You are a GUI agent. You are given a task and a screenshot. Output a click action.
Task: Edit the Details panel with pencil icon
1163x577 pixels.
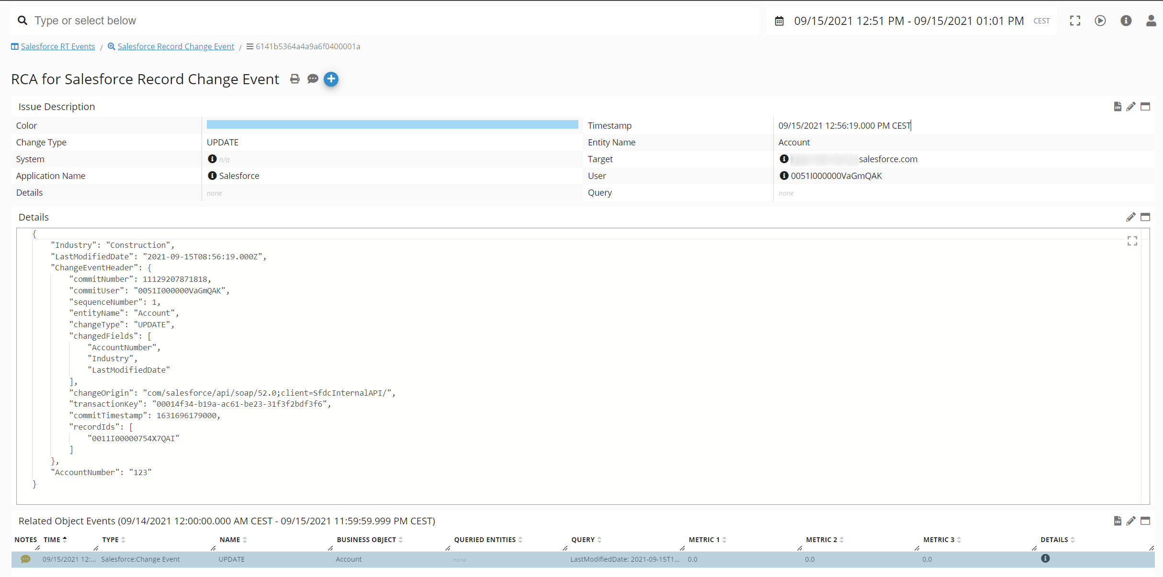[x=1131, y=217]
